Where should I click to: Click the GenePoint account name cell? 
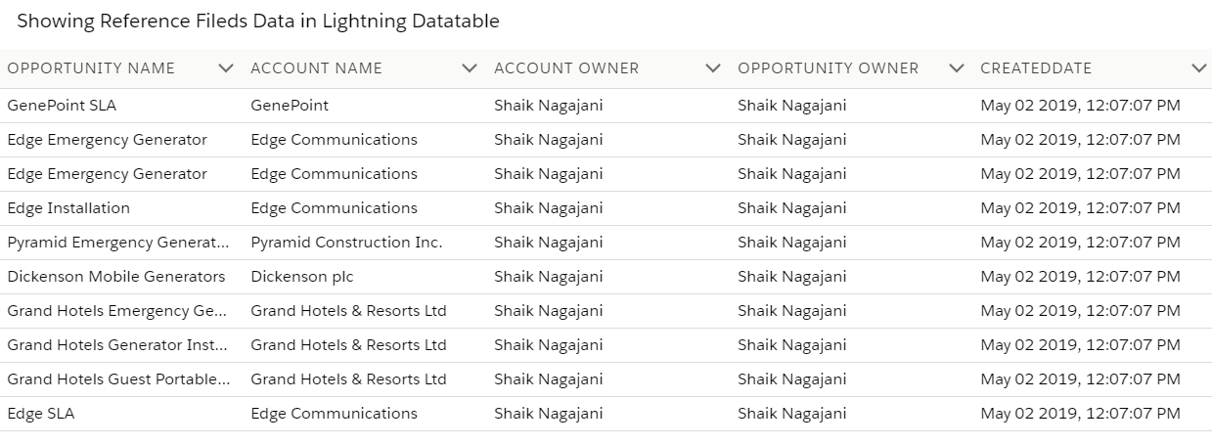tap(290, 106)
